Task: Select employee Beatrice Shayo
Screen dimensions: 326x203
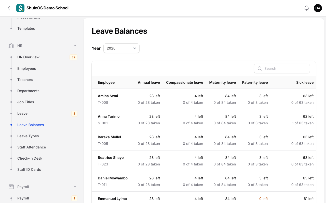Action: coord(111,158)
